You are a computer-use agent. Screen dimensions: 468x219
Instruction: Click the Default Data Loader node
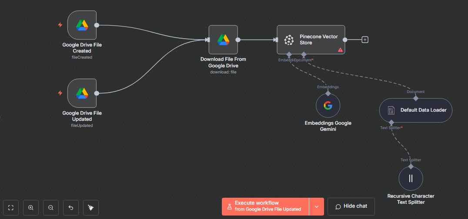(415, 110)
